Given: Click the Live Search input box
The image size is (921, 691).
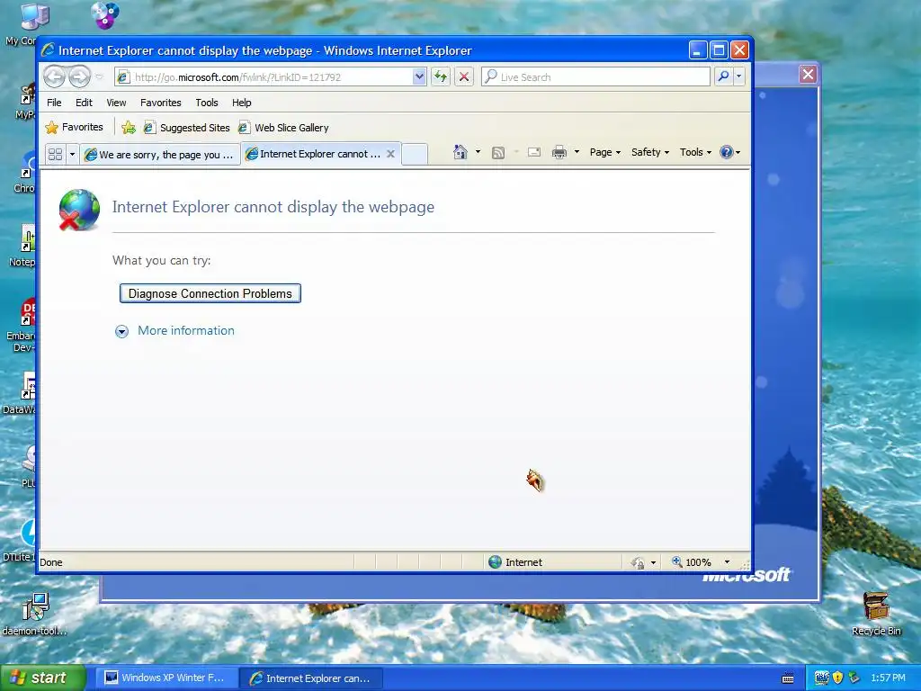Looking at the screenshot, I should point(595,77).
